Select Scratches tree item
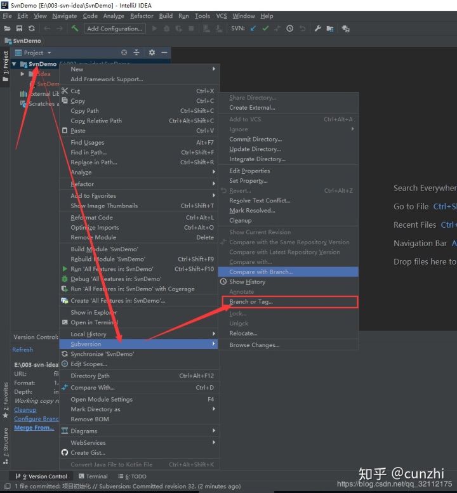This screenshot has width=457, height=493. [39, 104]
